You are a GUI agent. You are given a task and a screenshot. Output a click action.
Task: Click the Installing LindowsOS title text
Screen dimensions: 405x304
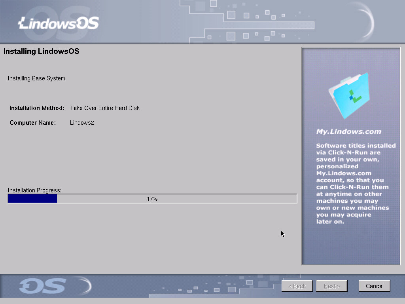tap(41, 51)
